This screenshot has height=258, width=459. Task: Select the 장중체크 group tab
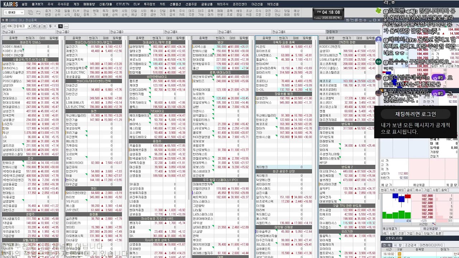(352, 32)
